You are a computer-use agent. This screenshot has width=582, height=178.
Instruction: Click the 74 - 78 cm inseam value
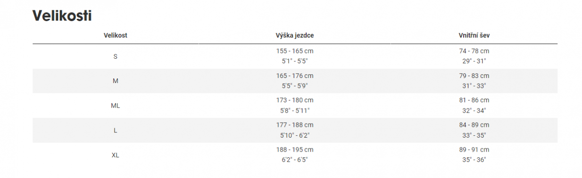[474, 51]
